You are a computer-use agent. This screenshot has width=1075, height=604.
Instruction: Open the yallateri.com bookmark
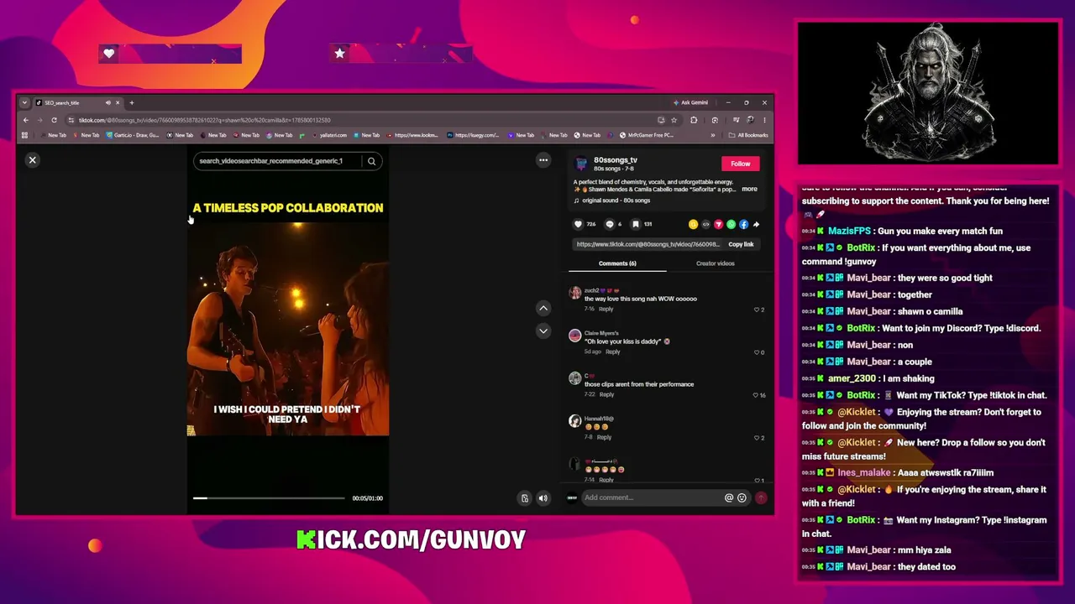tap(328, 135)
